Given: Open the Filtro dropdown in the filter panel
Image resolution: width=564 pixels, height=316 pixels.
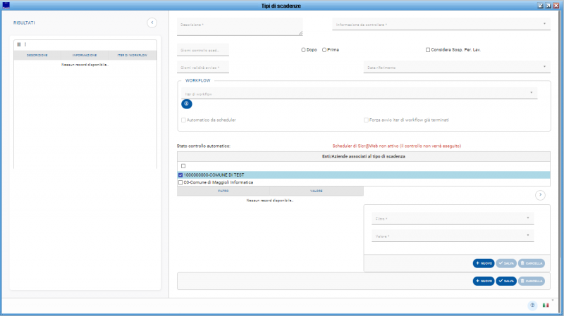Looking at the screenshot, I should click(x=453, y=218).
